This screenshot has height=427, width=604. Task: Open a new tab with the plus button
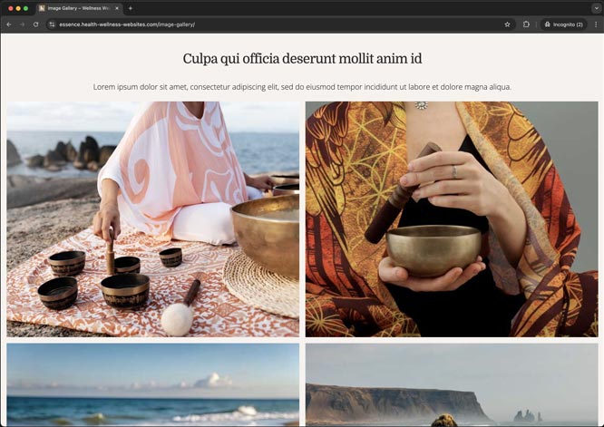coord(131,8)
